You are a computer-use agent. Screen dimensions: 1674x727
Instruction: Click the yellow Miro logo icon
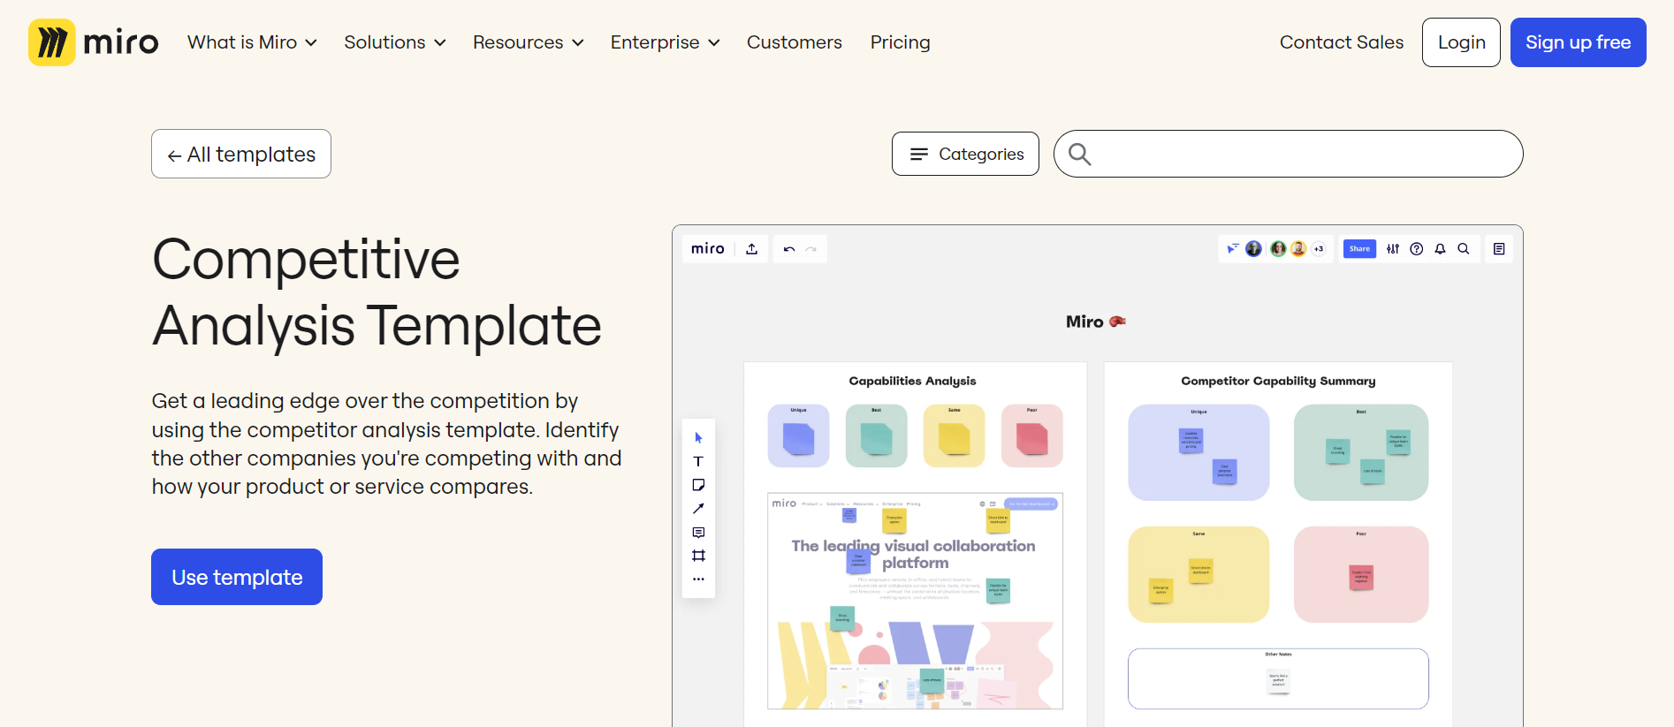(x=52, y=42)
